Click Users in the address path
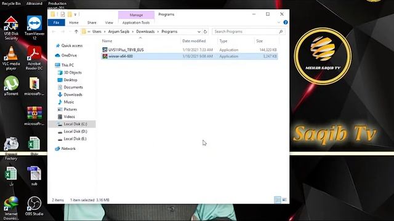Viewport: 394px width, 221px height. (x=97, y=31)
